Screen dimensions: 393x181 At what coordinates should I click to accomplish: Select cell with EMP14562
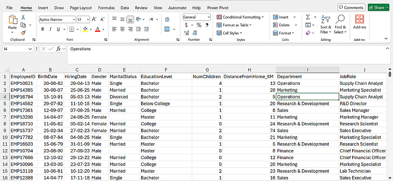coord(23,104)
